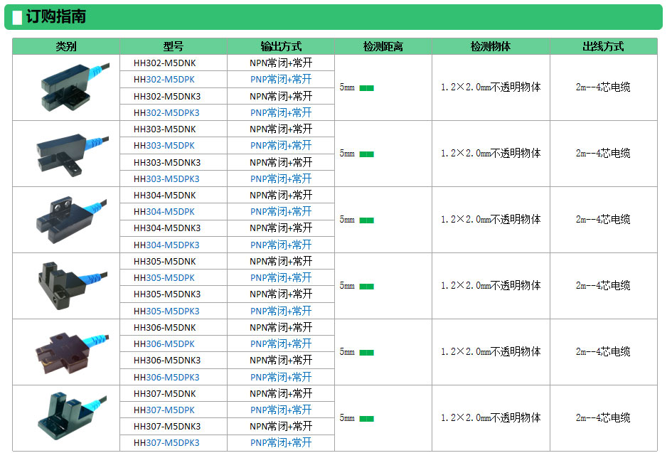Viewport: 672px width, 453px height.
Task: Click the HH307-M5DPK3 model link
Action: pyautogui.click(x=167, y=443)
